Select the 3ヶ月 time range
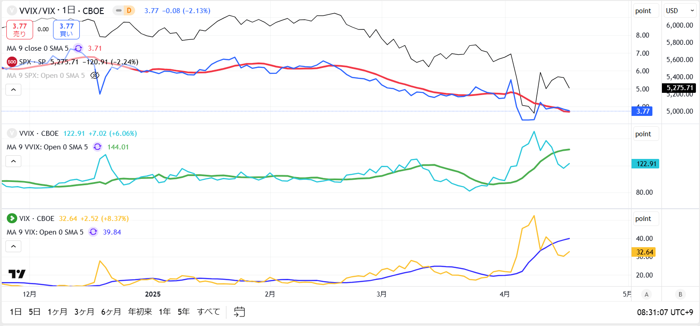Viewport: 700px width, 326px height. [84, 312]
